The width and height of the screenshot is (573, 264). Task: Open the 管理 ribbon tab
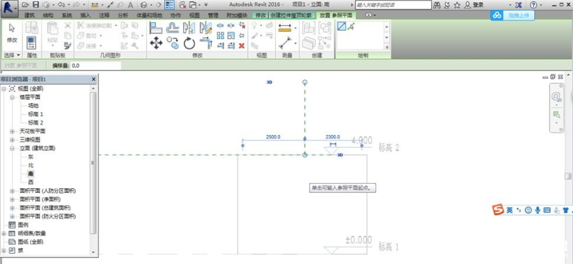[213, 15]
